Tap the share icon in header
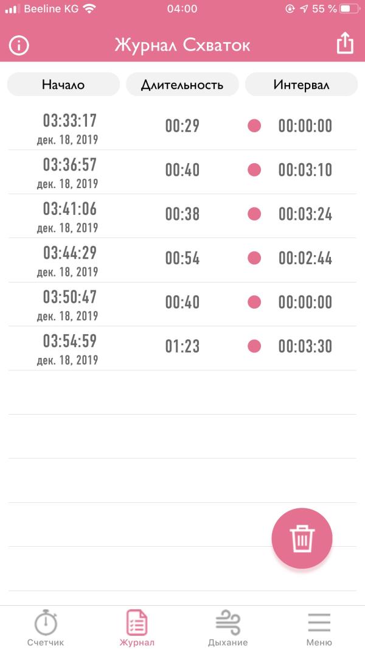Viewport: 365px width, 649px height. [345, 44]
